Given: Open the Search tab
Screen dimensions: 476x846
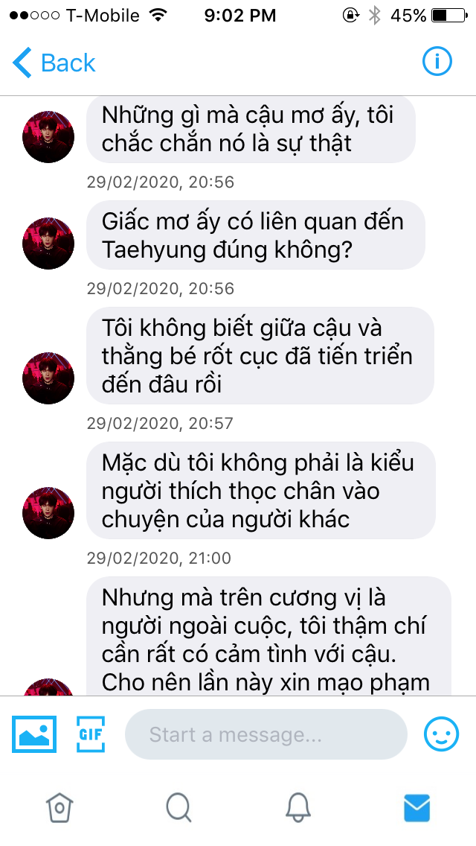Looking at the screenshot, I should tap(178, 808).
